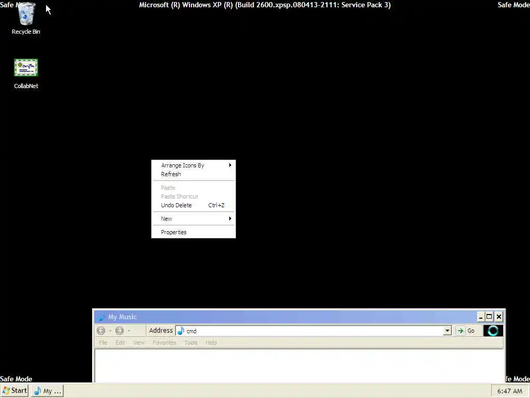This screenshot has width=530, height=398.
Task: Minimize the My Music window
Action: pos(480,317)
